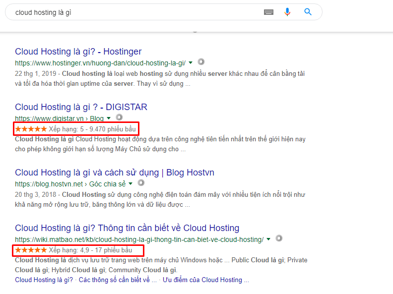This screenshot has width=393, height=294.
Task: Expand the dropdown arrow after digistar.vn Blog
Action: [x=109, y=118]
